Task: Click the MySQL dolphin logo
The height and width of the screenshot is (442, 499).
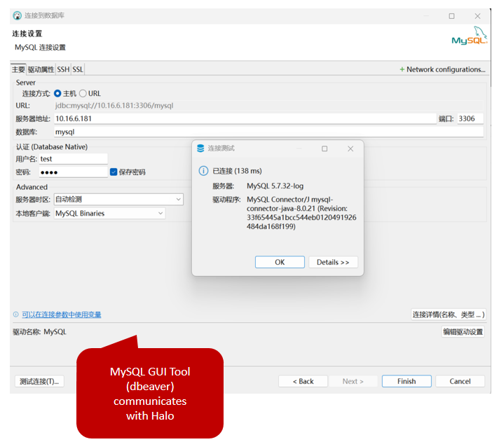Action: (x=470, y=36)
